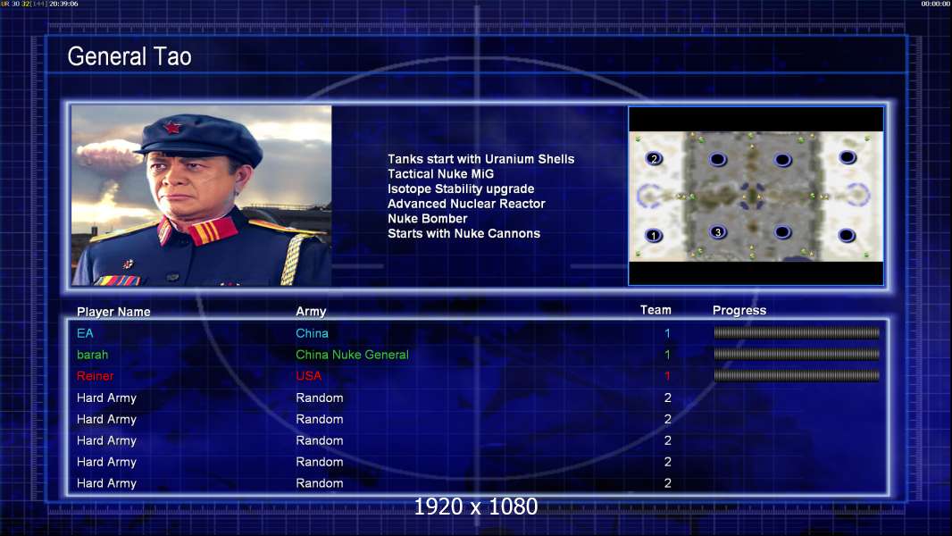The height and width of the screenshot is (536, 952).
Task: Click the Team column header
Action: [656, 310]
